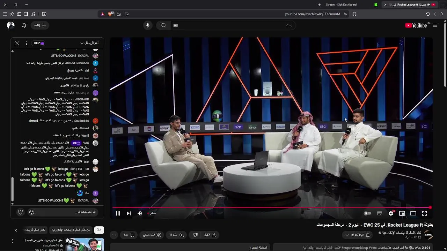
Task: Open browser media control music icon
Action: [x=33, y=14]
